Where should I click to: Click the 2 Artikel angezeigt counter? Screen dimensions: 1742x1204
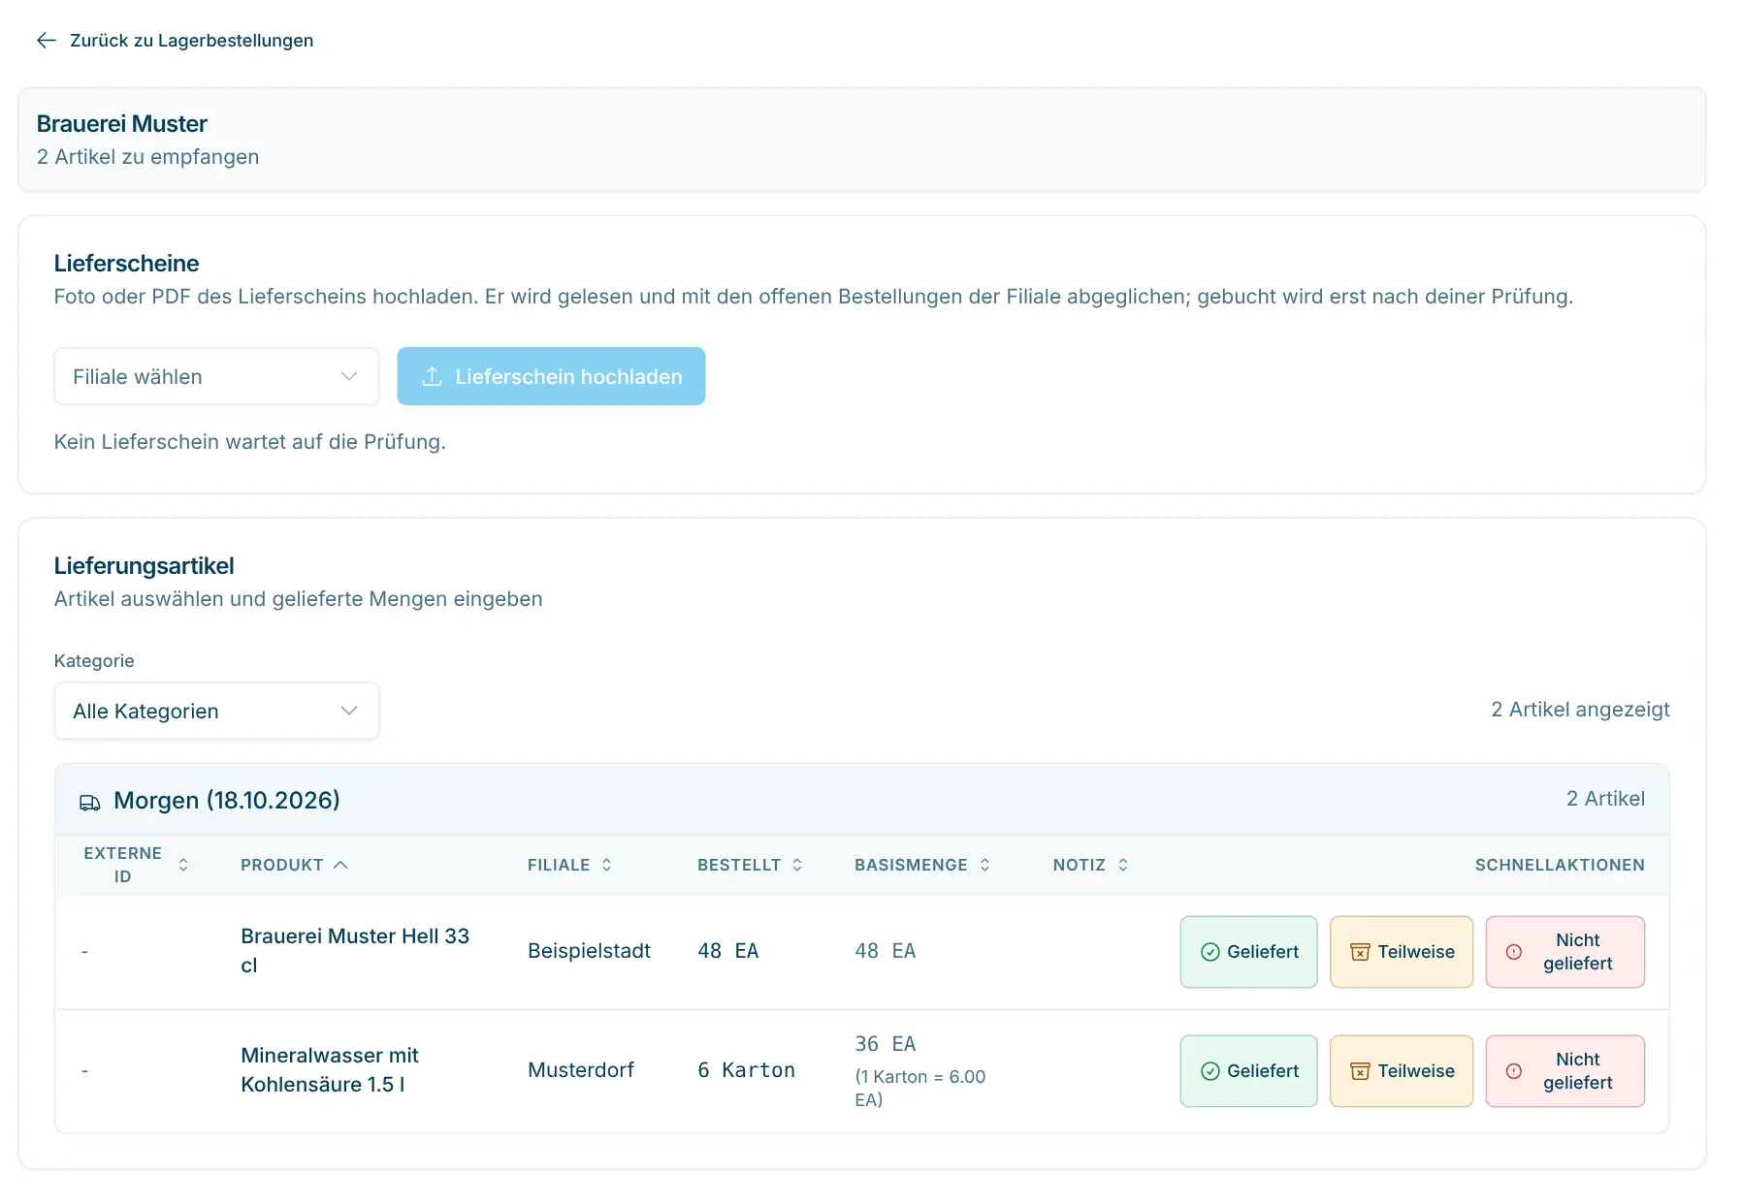pos(1580,710)
